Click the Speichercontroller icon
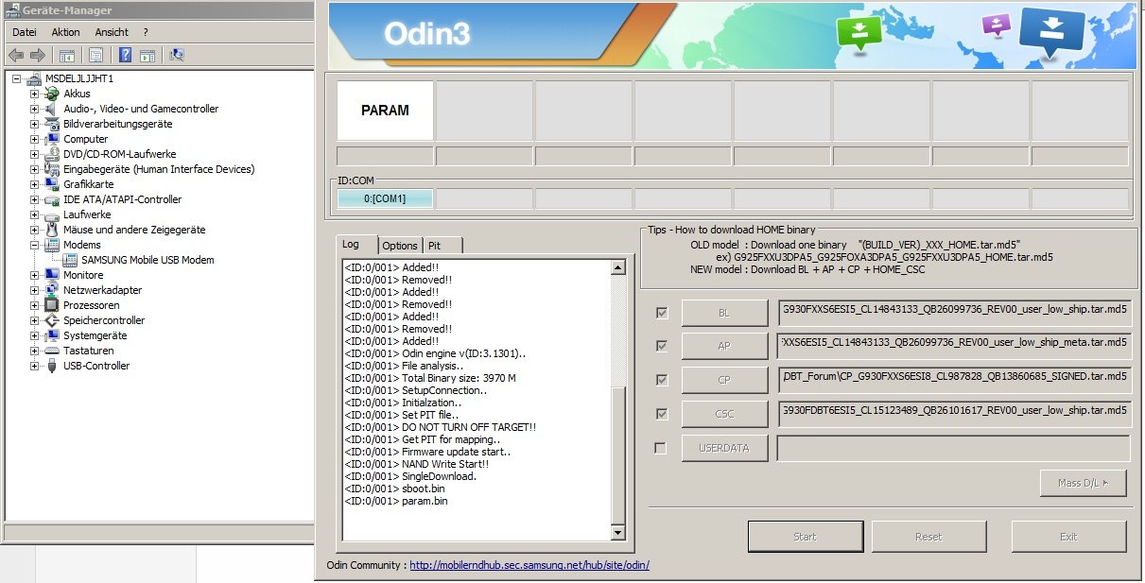Image resolution: width=1145 pixels, height=583 pixels. pos(52,320)
